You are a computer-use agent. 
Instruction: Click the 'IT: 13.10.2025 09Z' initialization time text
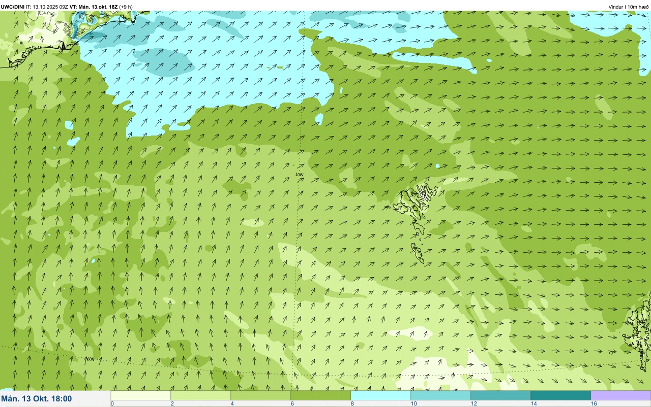[x=47, y=7]
